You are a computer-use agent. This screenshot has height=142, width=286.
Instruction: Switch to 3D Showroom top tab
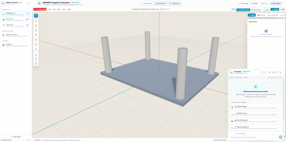point(147,4)
